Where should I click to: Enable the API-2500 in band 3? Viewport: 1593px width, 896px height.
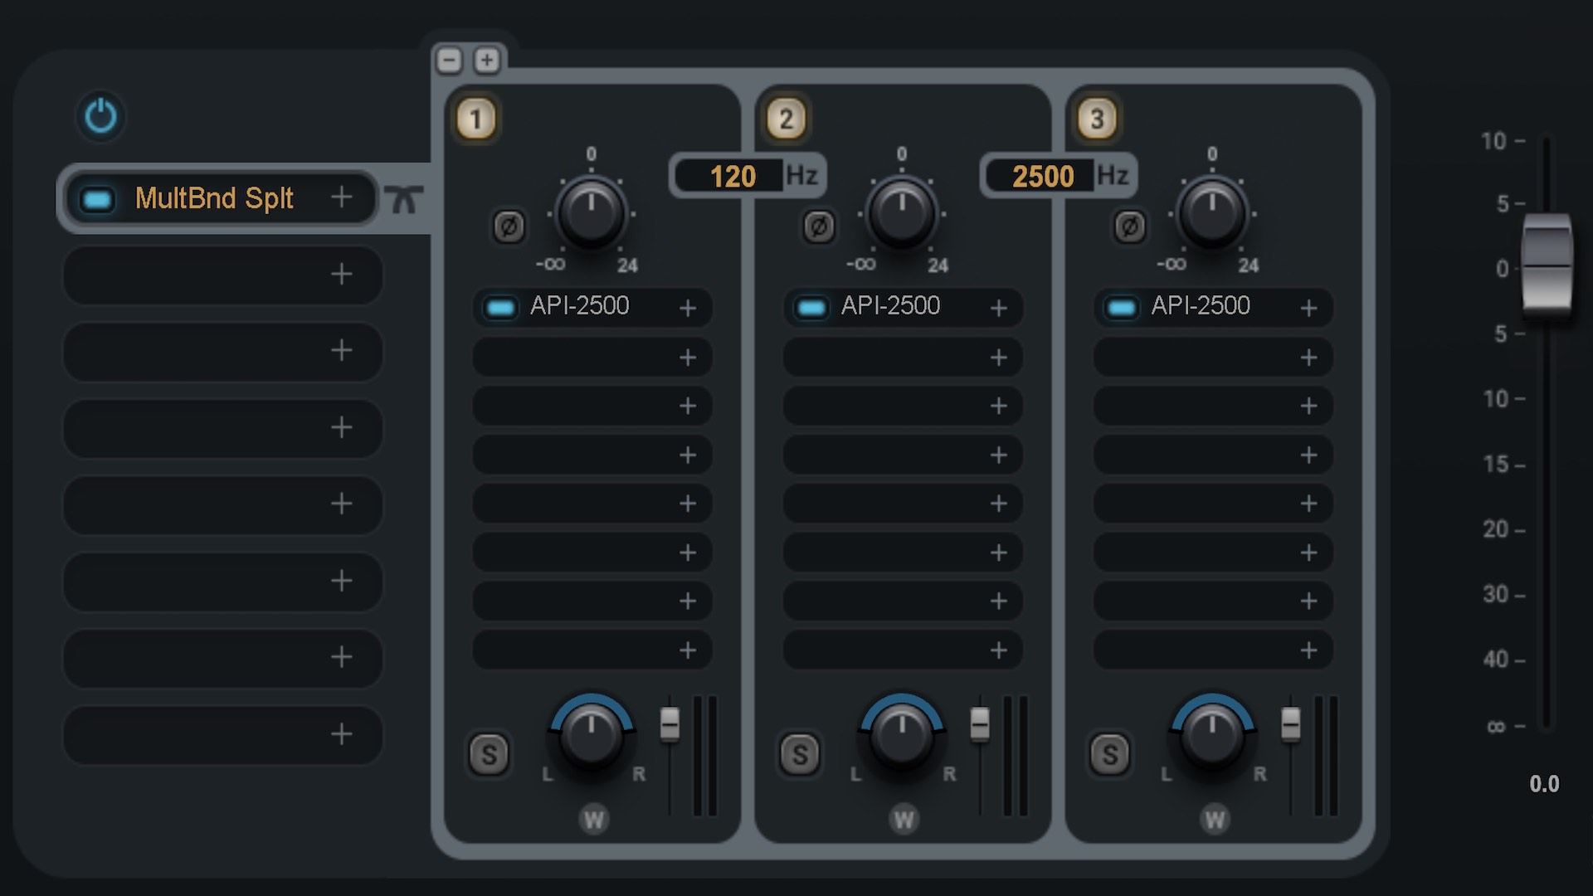click(x=1122, y=306)
